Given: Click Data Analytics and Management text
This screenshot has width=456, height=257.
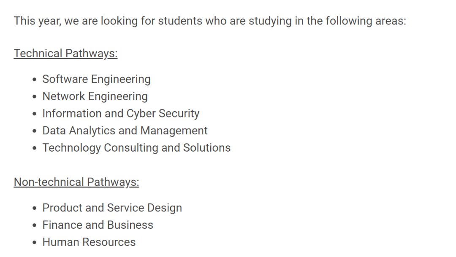Looking at the screenshot, I should click(x=125, y=131).
